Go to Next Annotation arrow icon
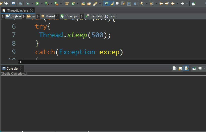206x132 pixels. (142, 4)
